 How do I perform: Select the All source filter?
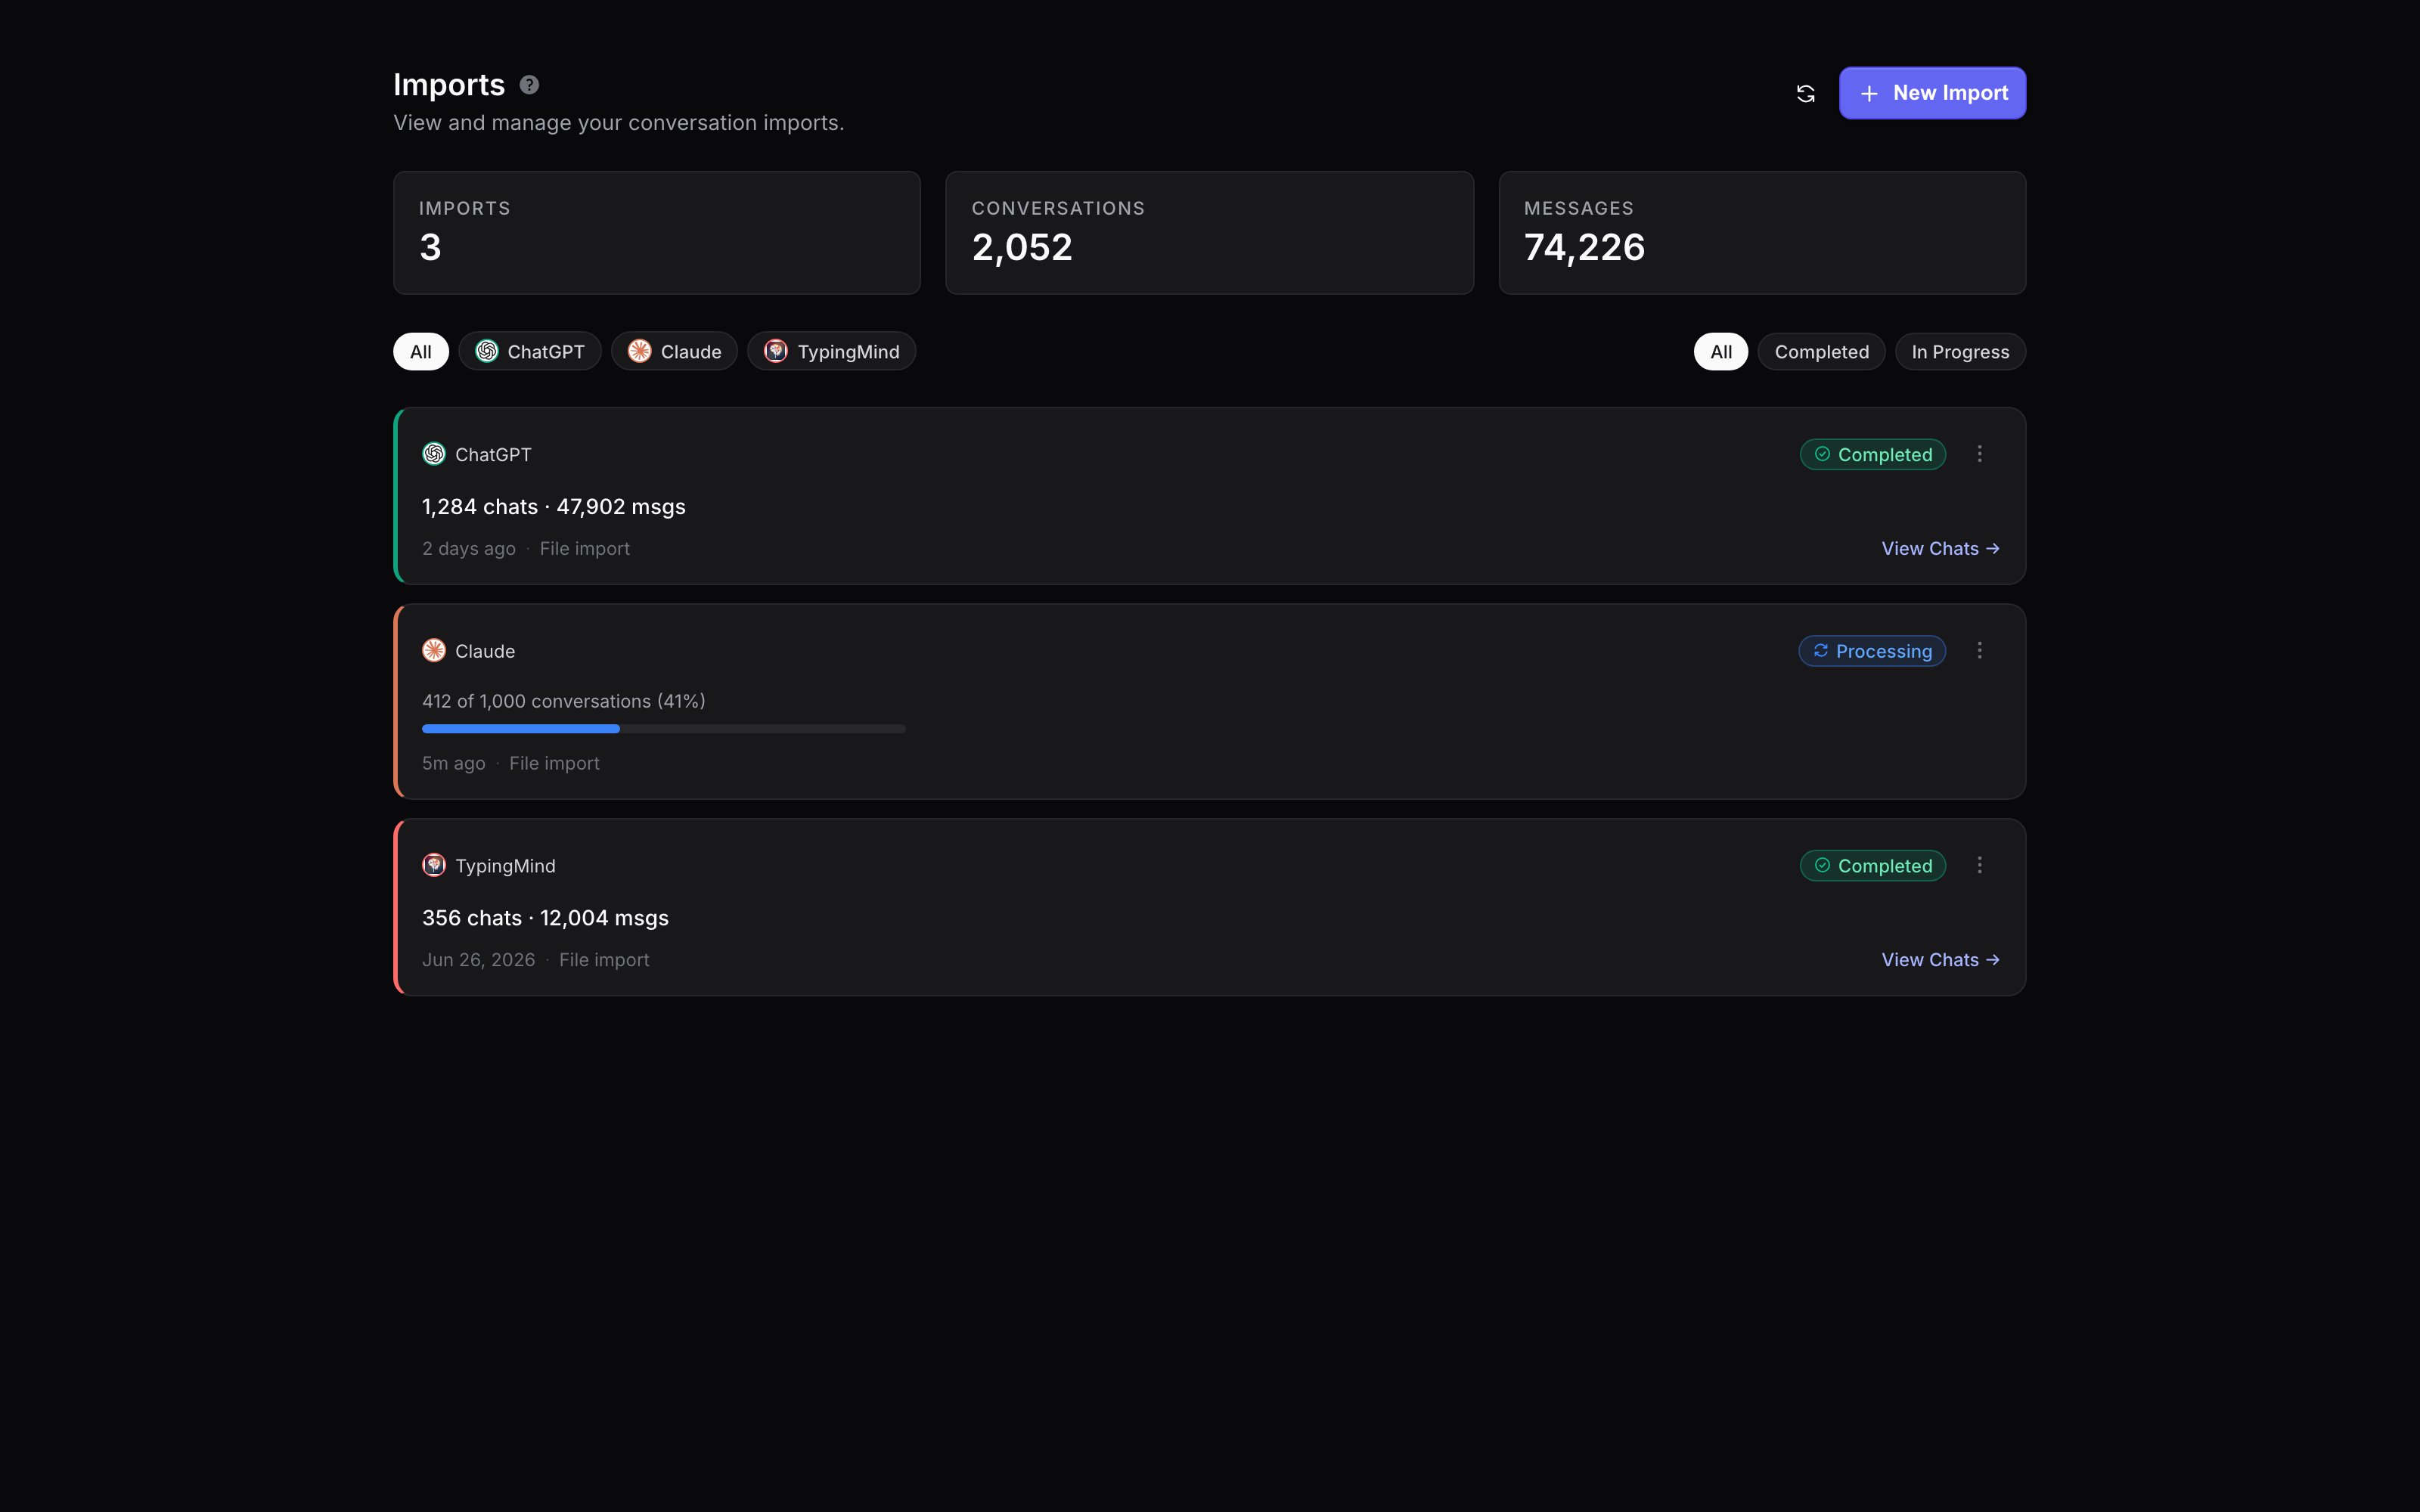[x=421, y=351]
